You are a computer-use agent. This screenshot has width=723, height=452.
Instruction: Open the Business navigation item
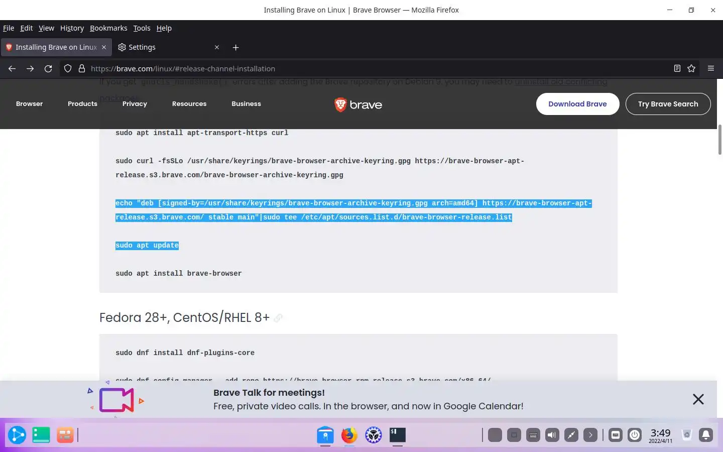click(x=246, y=104)
